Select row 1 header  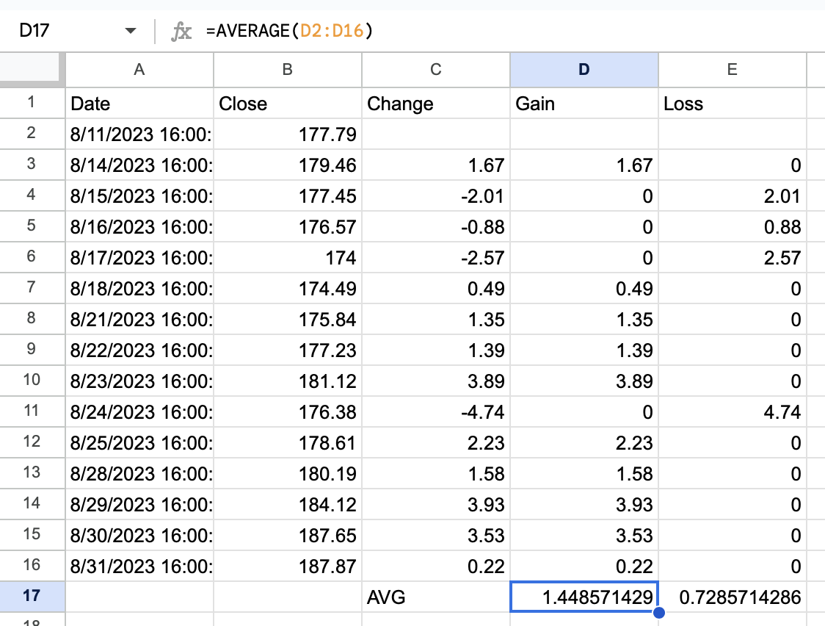[32, 103]
